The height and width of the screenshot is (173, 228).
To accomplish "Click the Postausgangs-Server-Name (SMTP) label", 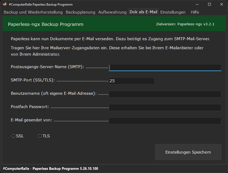I will (47, 67).
